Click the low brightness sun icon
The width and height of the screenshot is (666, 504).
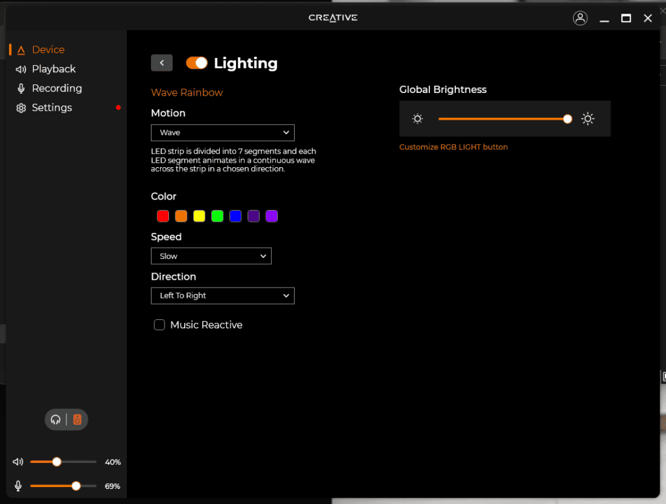418,118
